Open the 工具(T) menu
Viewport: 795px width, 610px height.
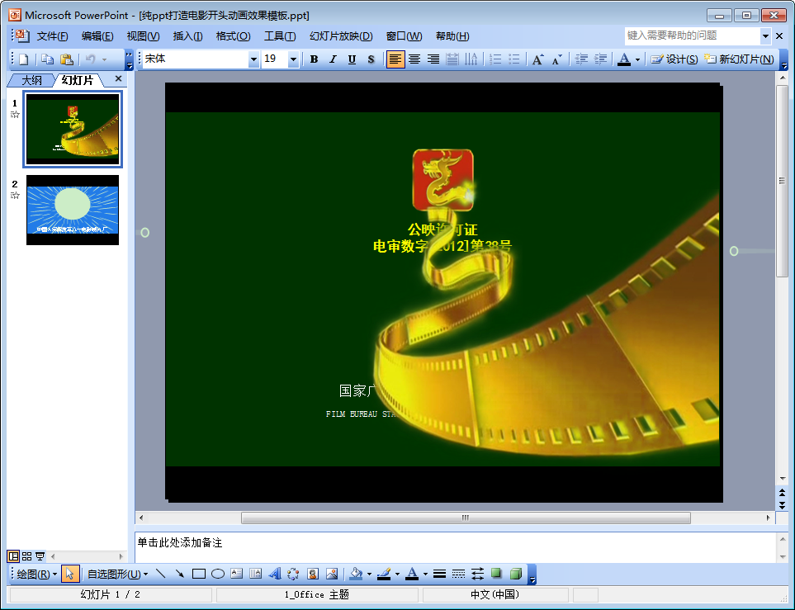[x=280, y=36]
